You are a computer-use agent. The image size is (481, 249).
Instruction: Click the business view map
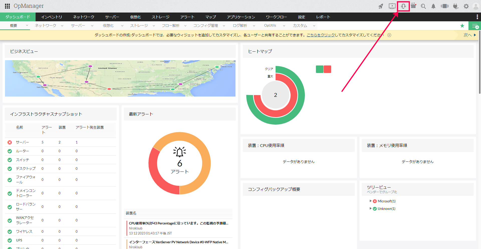tap(120, 78)
